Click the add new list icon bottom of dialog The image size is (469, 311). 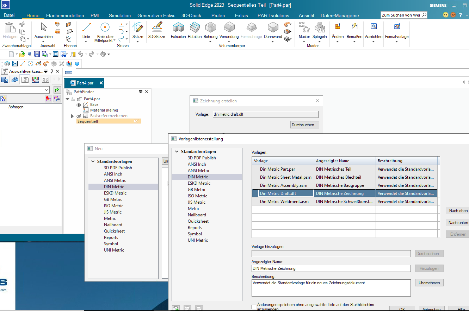click(x=176, y=308)
